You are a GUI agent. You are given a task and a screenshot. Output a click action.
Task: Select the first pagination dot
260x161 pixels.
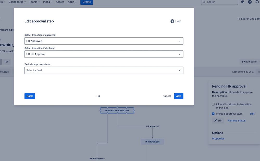96,96
